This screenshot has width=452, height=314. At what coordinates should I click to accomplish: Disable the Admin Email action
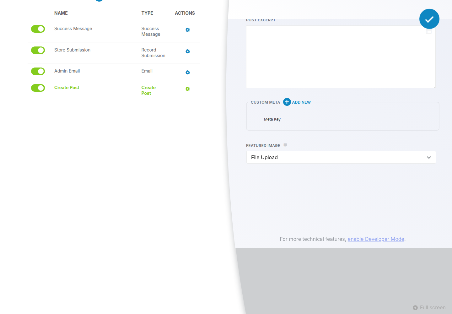point(38,71)
